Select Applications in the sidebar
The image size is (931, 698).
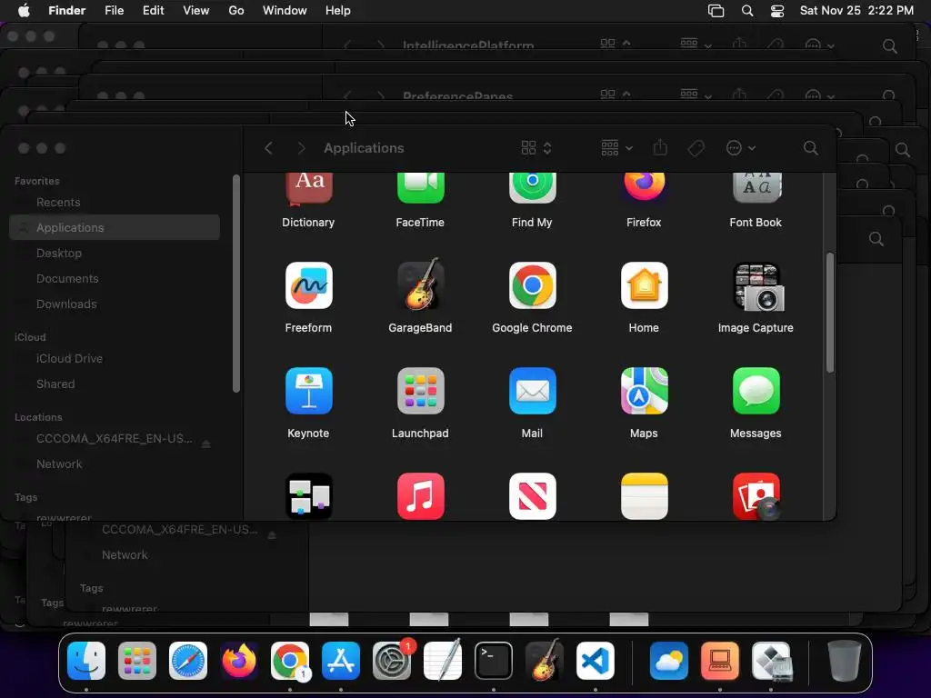[115, 227]
